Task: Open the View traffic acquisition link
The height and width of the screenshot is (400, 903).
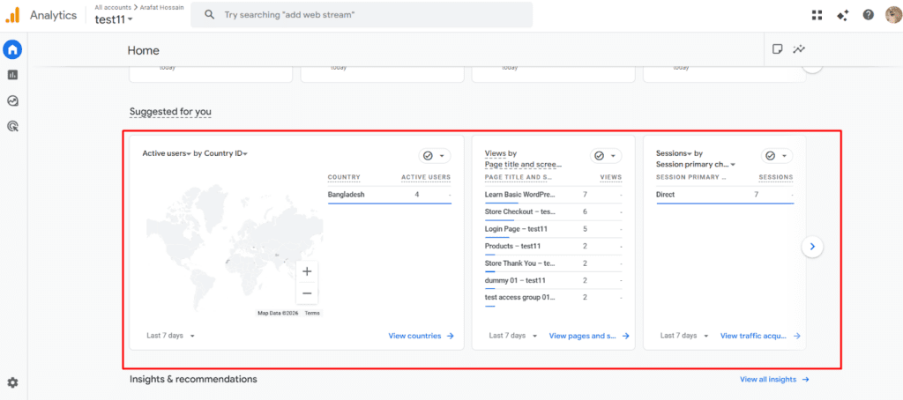Action: click(x=760, y=336)
